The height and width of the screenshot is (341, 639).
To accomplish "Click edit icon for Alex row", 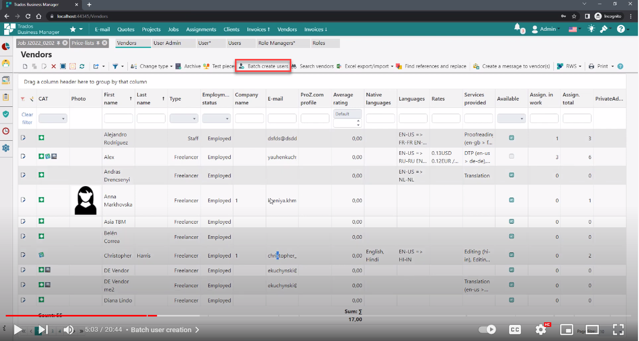I will tap(23, 156).
